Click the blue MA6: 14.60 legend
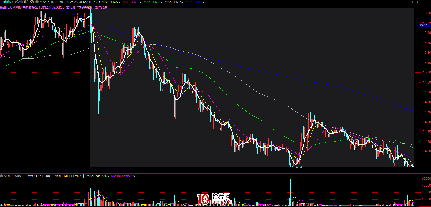431x207 pixels. coord(194,2)
